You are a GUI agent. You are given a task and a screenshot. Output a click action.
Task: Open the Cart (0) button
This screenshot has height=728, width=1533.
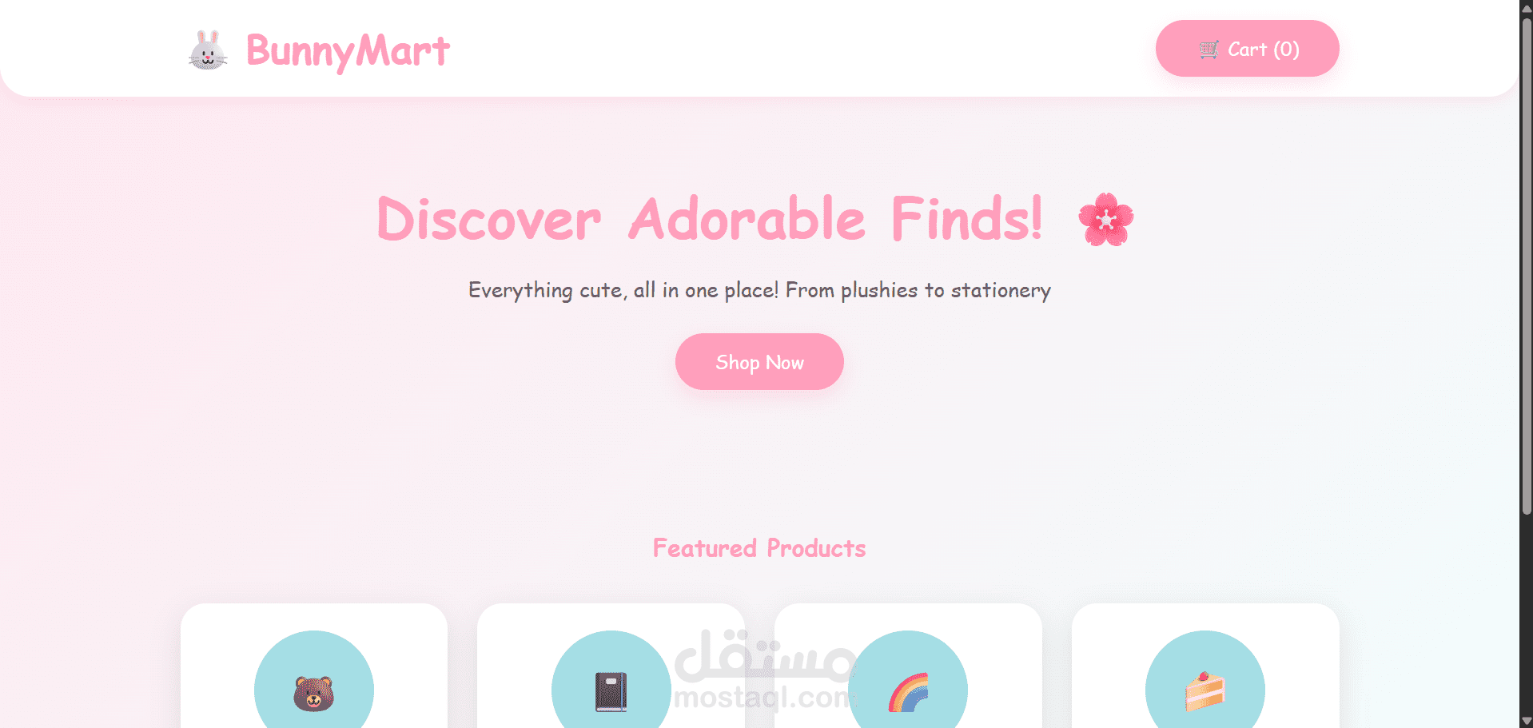(x=1247, y=49)
